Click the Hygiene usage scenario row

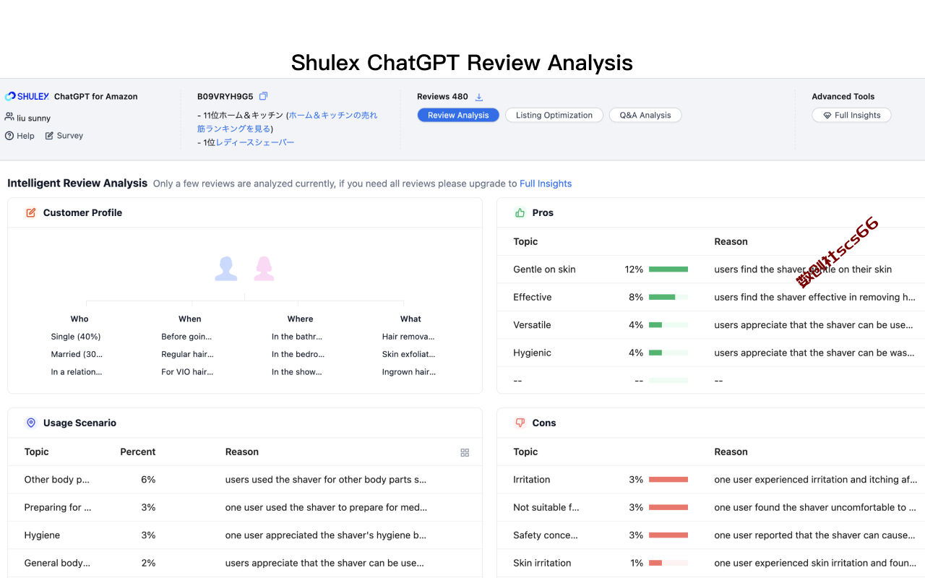pyautogui.click(x=245, y=535)
